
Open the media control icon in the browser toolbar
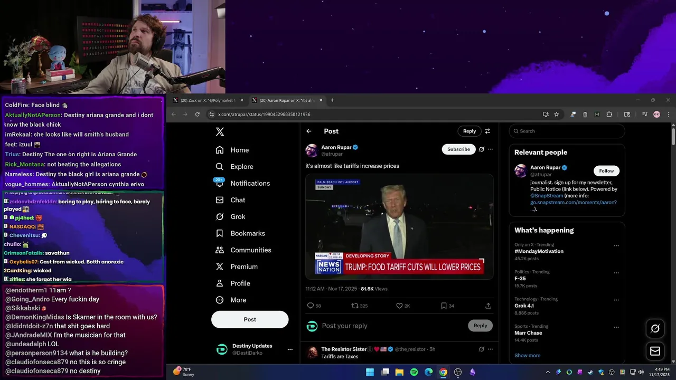point(645,115)
